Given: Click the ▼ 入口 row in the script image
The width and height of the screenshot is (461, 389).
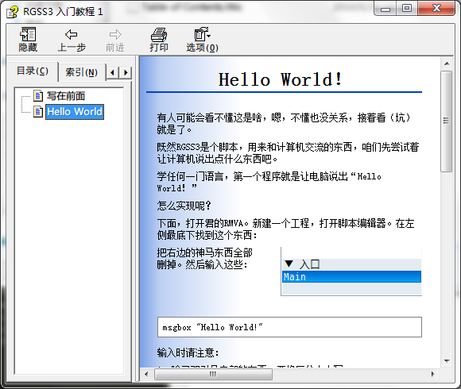Looking at the screenshot, I should (351, 264).
